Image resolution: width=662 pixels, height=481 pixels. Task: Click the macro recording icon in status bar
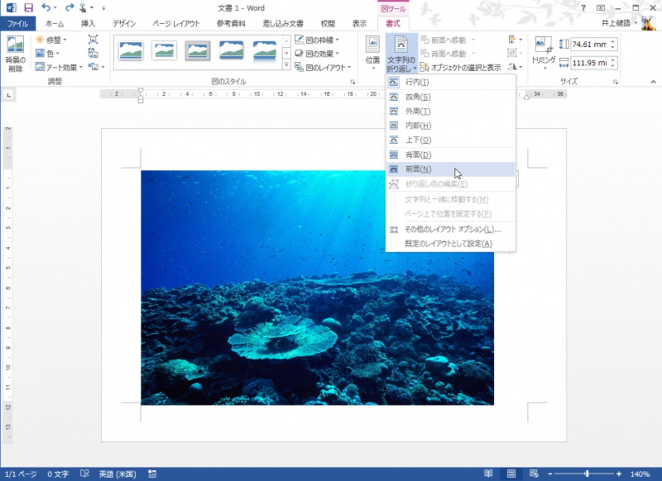click(x=152, y=474)
